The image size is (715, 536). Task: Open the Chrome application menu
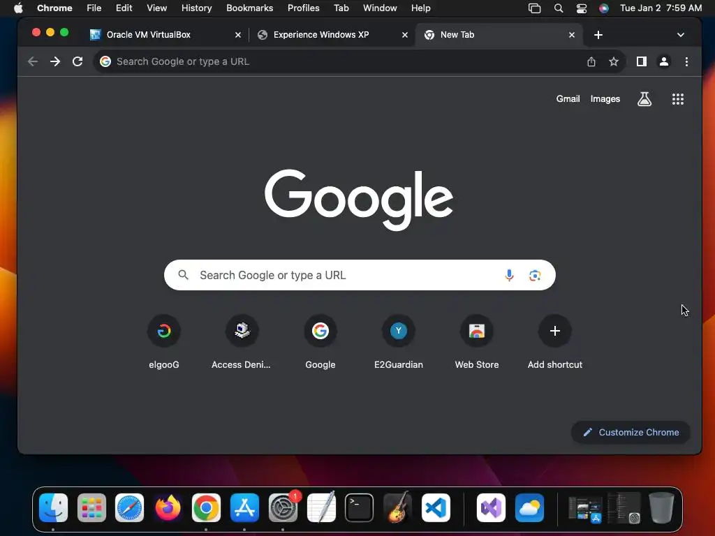(54, 8)
